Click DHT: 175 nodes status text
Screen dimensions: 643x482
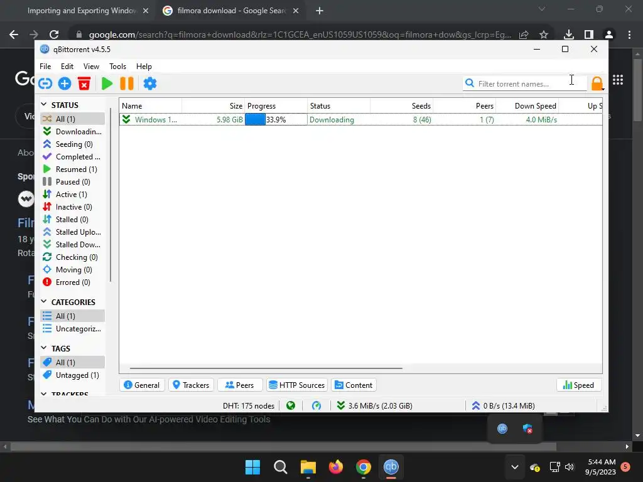(249, 406)
